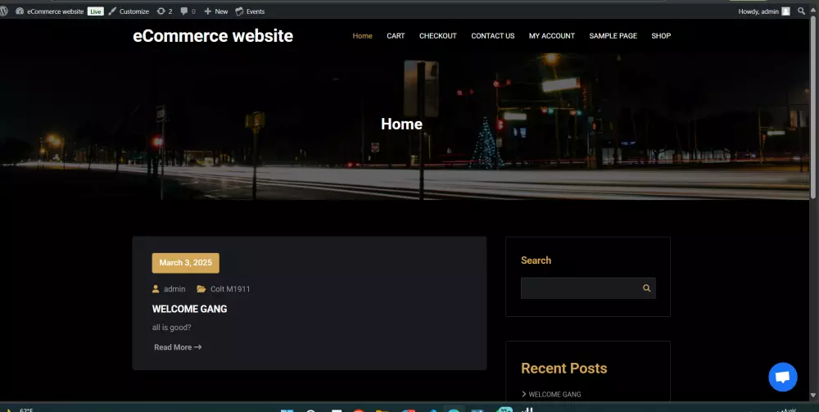Open MY ACCOUNT page
Viewport: 819px width, 412px height.
[x=551, y=36]
